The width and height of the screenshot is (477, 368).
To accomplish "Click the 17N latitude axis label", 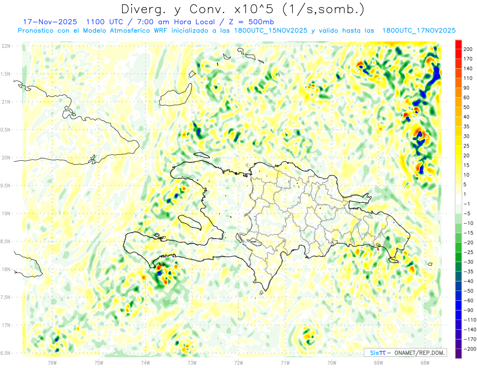I will tap(6, 325).
